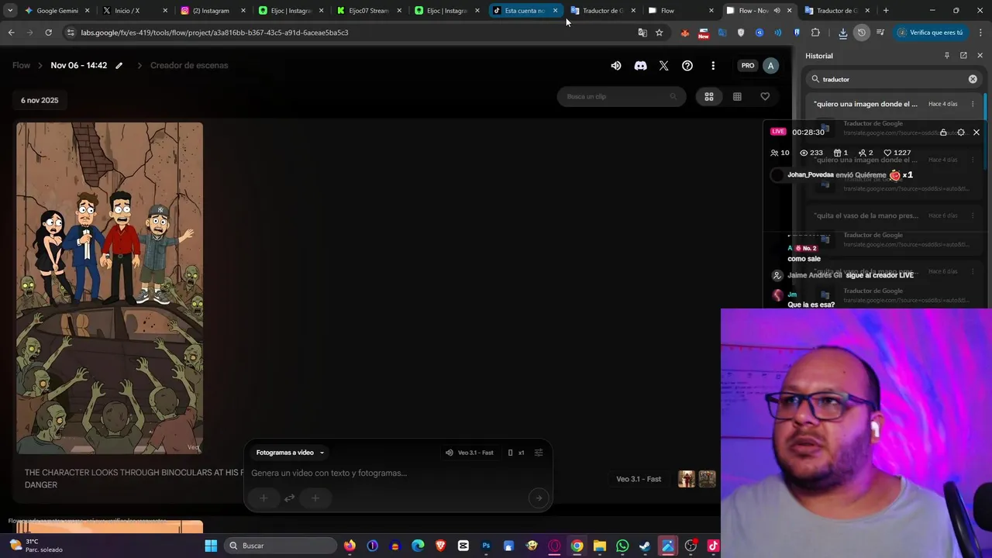The height and width of the screenshot is (558, 992).
Task: Switch to the Ejjoc07 Stream tab
Action: click(368, 11)
